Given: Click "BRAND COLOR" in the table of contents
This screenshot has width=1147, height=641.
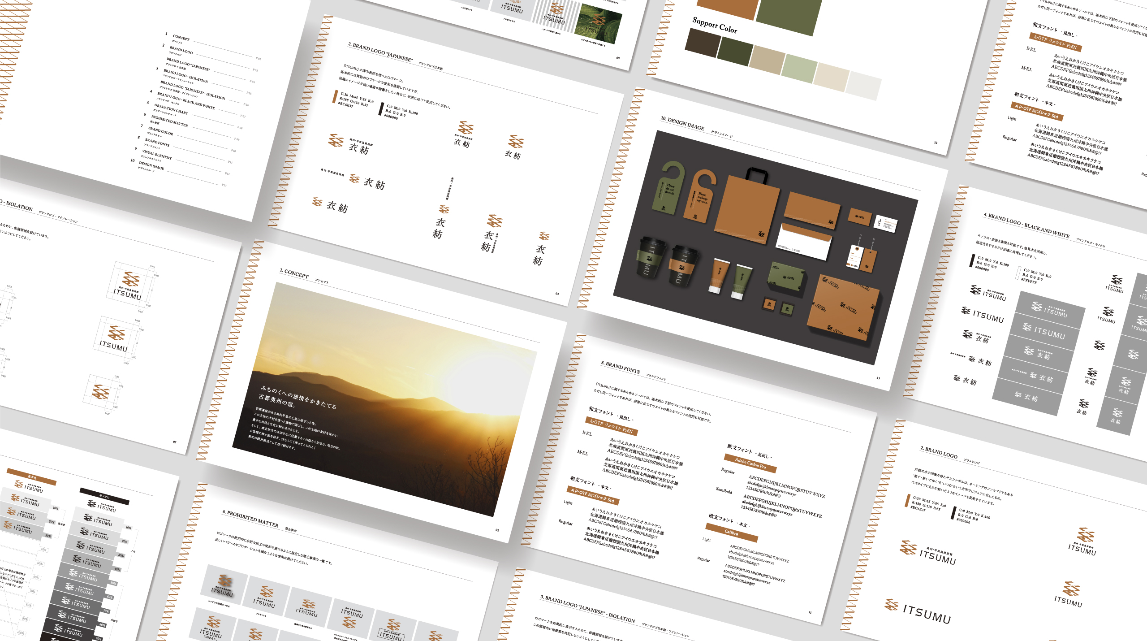Looking at the screenshot, I should click(160, 131).
